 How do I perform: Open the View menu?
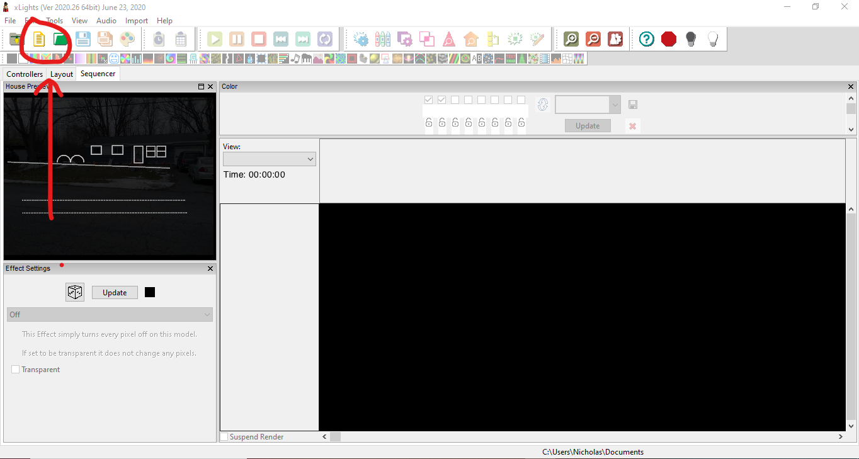79,21
